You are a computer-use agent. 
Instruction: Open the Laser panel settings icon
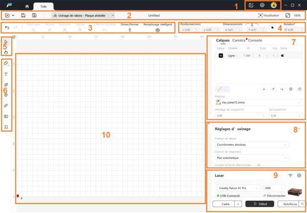(299, 176)
